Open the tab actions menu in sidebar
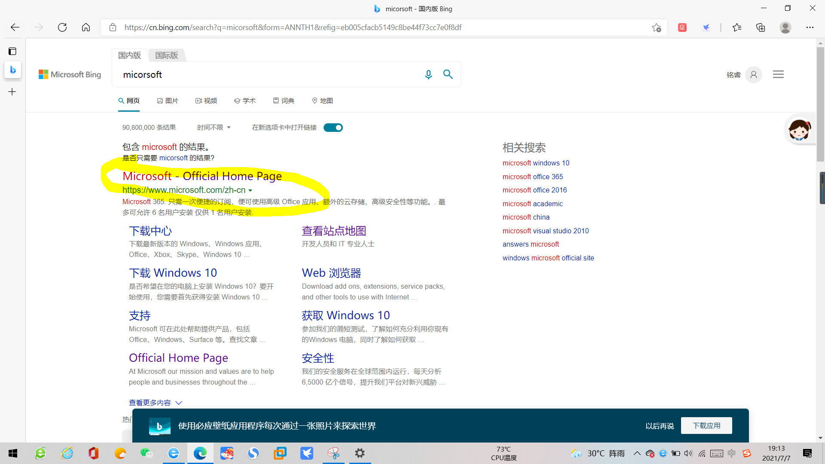The height and width of the screenshot is (464, 825). [12, 51]
